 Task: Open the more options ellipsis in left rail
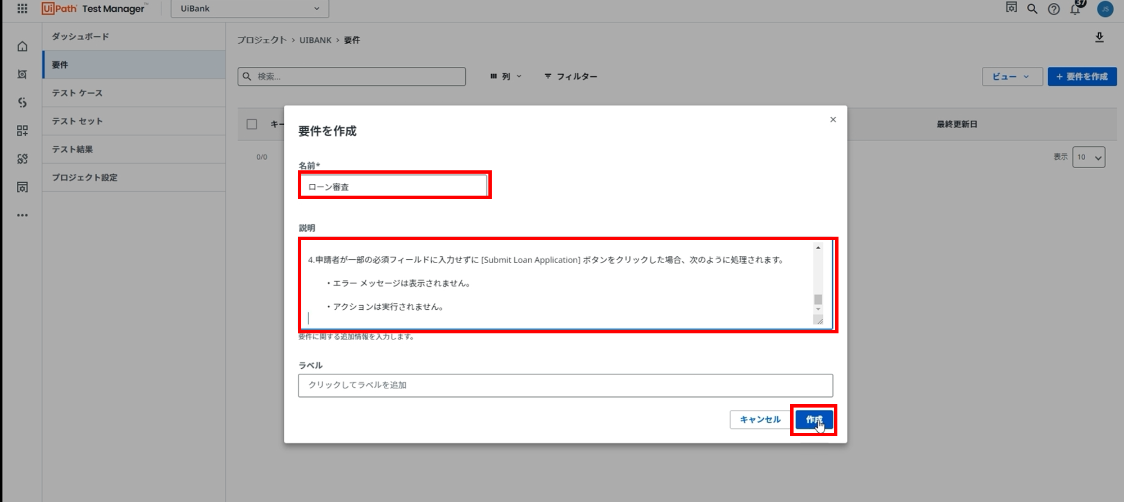22,215
